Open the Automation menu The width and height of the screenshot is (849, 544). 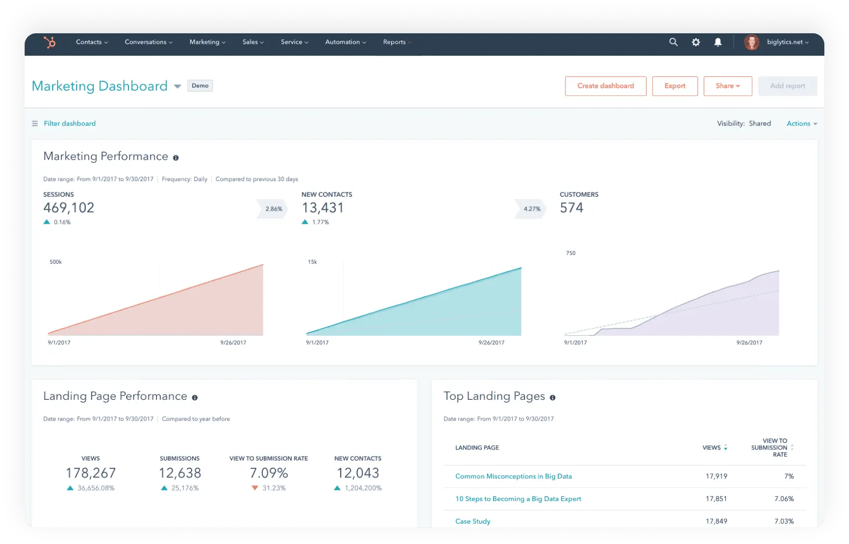pos(345,42)
